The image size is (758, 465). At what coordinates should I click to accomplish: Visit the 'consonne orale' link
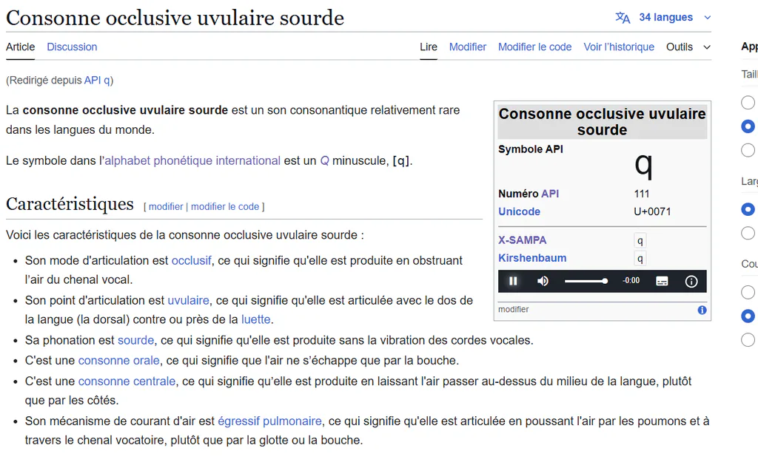click(x=119, y=360)
